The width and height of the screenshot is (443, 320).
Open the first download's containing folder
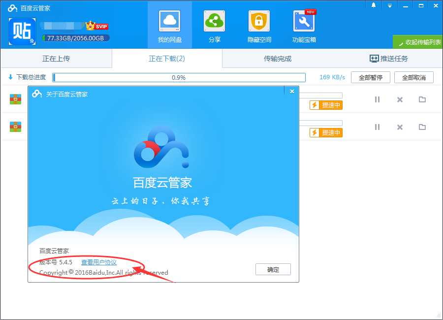coord(422,99)
